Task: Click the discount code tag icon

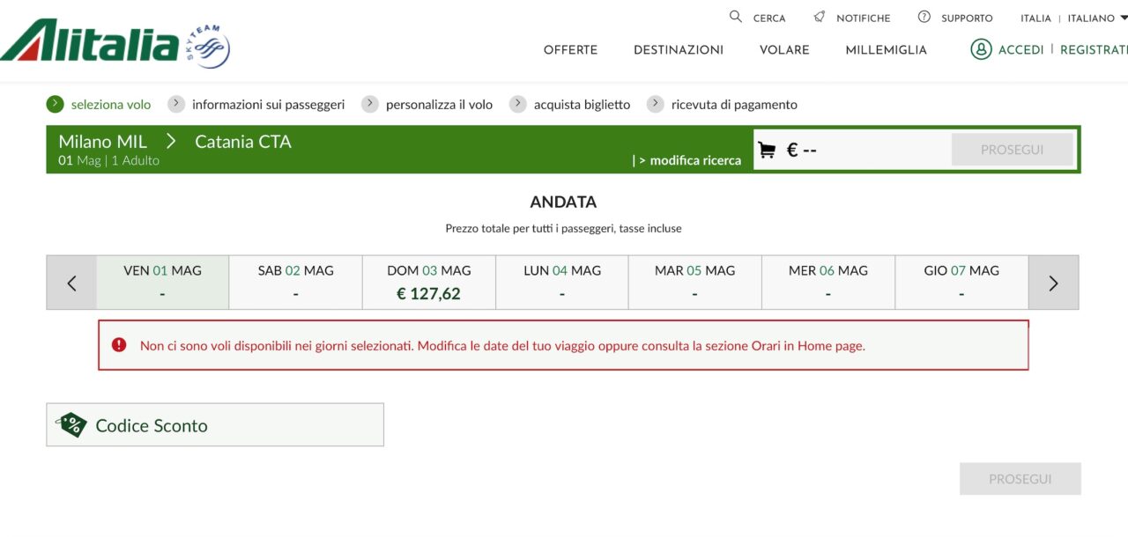Action: coord(71,425)
